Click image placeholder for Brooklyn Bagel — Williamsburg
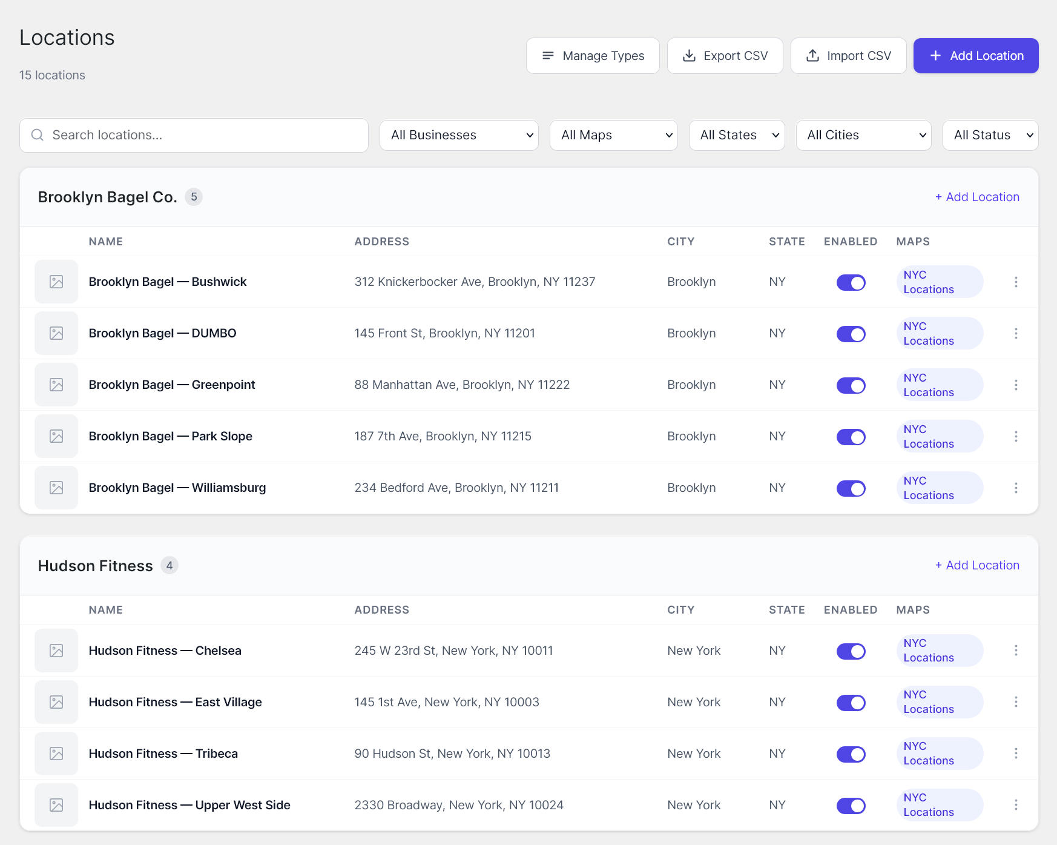1057x845 pixels. point(56,488)
